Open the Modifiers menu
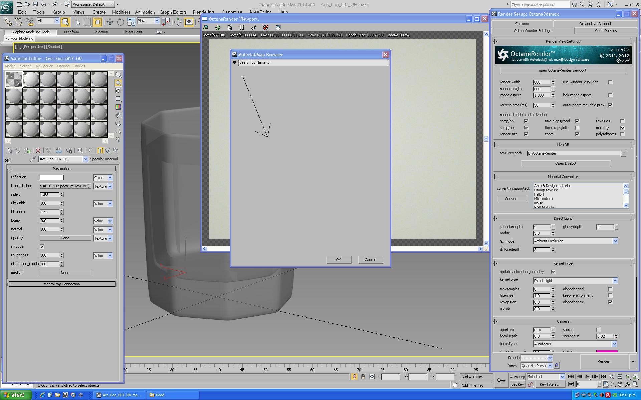 [x=121, y=12]
